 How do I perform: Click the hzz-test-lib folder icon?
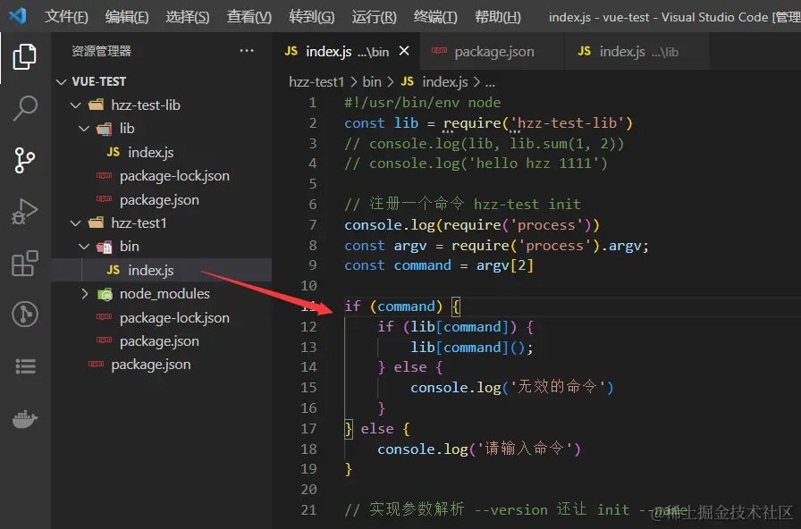point(96,105)
